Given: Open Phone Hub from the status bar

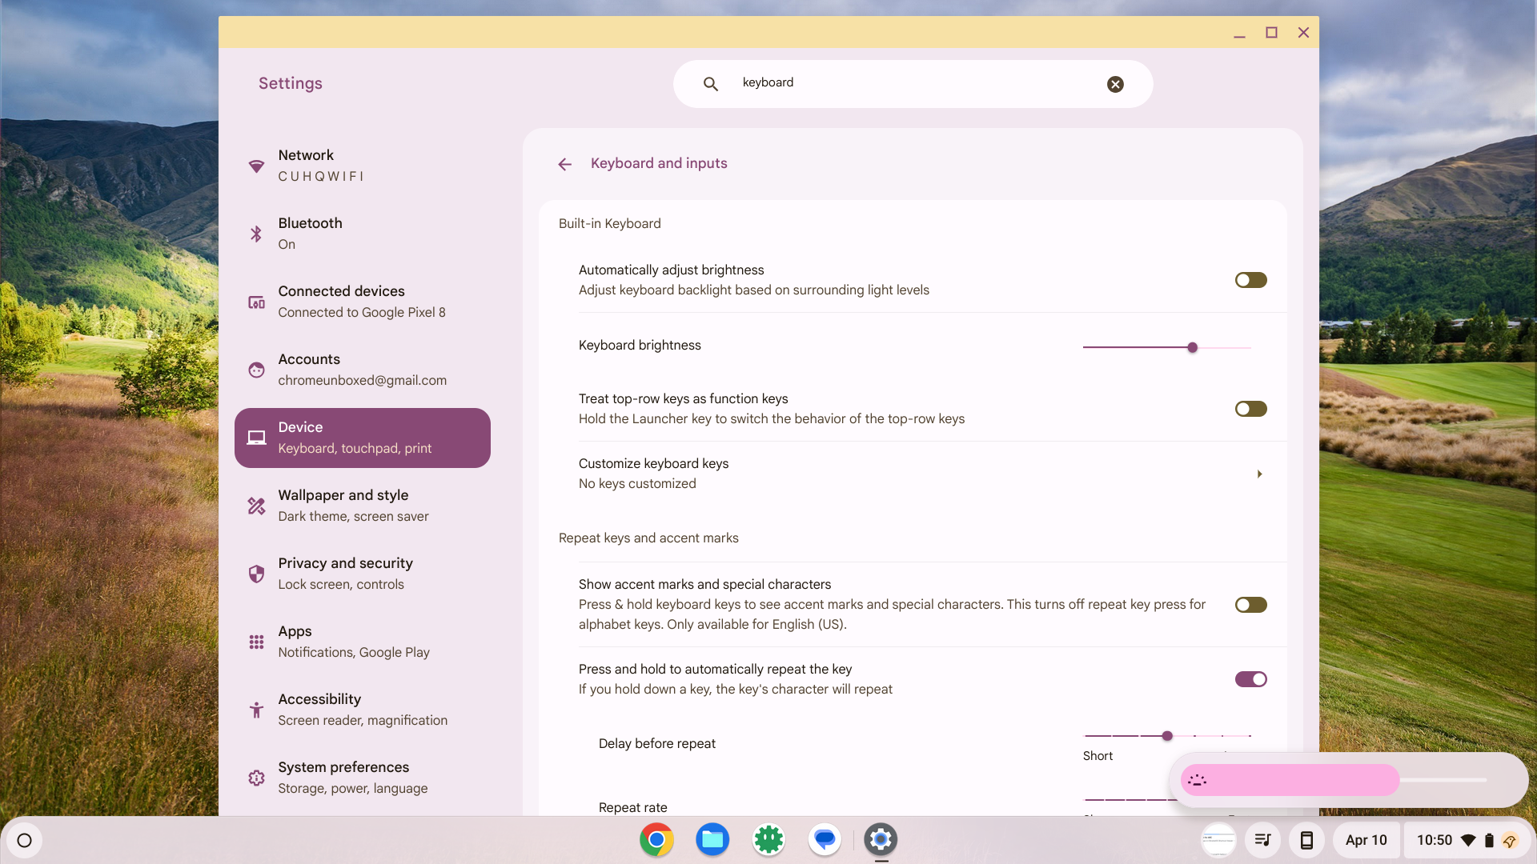Looking at the screenshot, I should [x=1308, y=840].
